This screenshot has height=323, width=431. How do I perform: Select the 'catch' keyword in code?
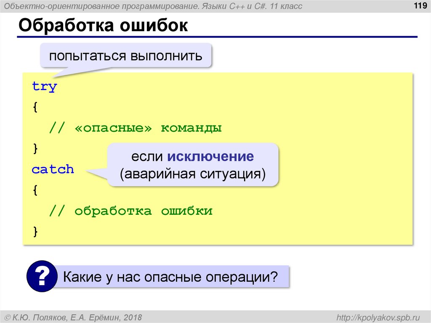pyautogui.click(x=53, y=169)
